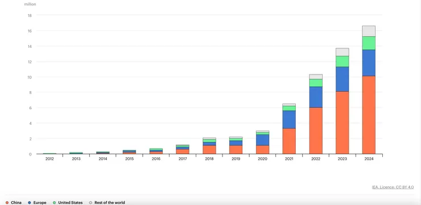
Task: Click the orange China segment of the 2024 bar
Action: pos(369,114)
